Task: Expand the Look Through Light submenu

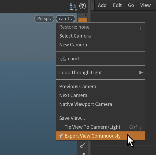Action: click(101, 73)
